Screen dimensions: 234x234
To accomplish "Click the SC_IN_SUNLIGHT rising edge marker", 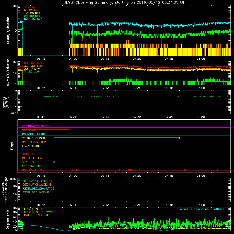I will [x=54, y=138].
